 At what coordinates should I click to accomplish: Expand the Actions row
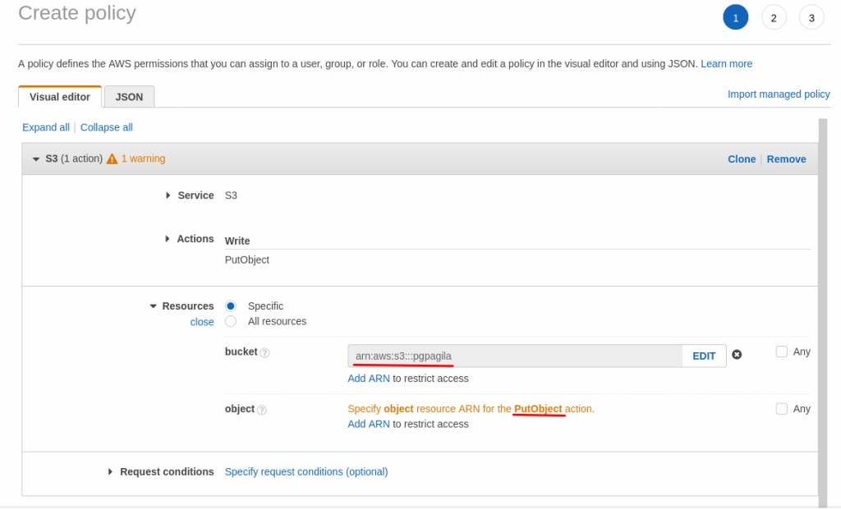coord(168,239)
